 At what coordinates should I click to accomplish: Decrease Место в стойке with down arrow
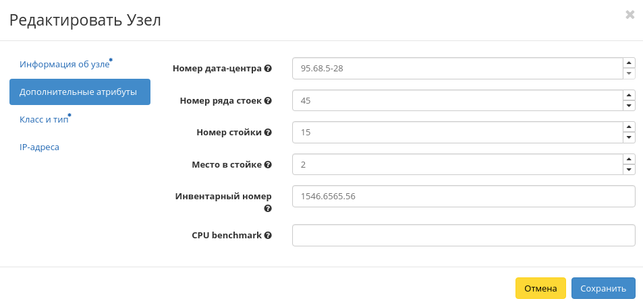coord(629,170)
